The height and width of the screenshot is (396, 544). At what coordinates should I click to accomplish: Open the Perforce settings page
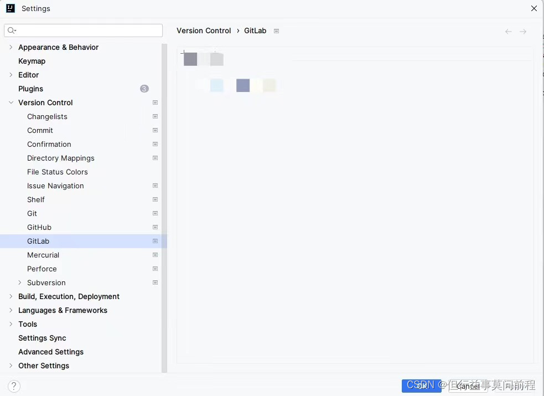42,269
